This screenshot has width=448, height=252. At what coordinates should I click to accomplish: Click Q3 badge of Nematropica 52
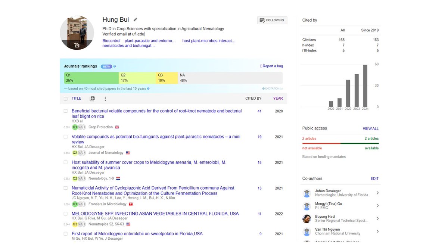click(75, 224)
